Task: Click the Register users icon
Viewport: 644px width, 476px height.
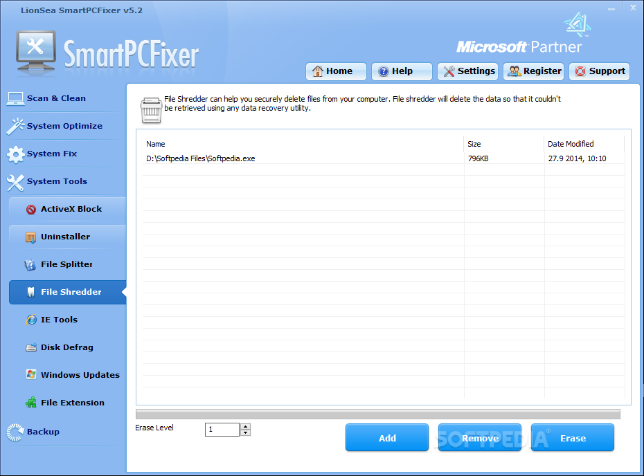Action: coord(515,71)
